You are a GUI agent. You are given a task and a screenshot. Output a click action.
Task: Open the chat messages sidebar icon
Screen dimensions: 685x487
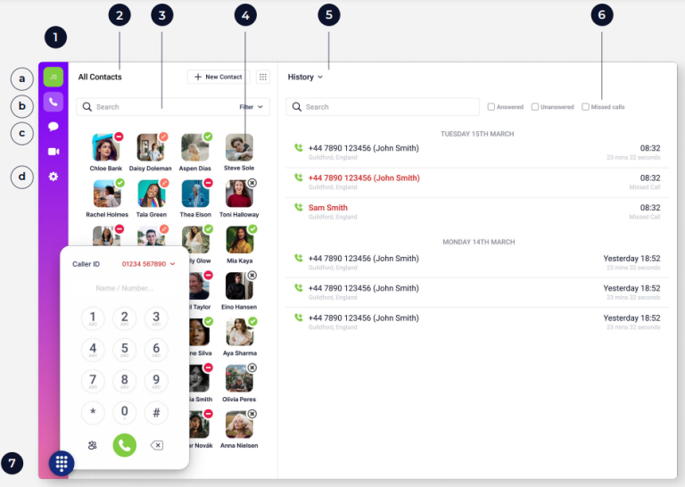coord(54,127)
